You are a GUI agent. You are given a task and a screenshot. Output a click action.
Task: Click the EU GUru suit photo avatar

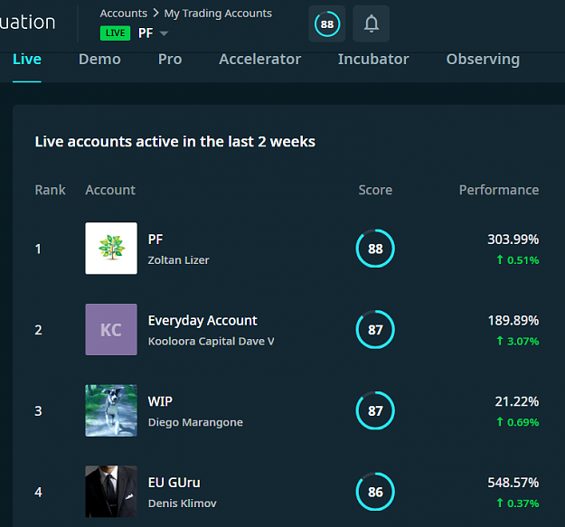111,492
